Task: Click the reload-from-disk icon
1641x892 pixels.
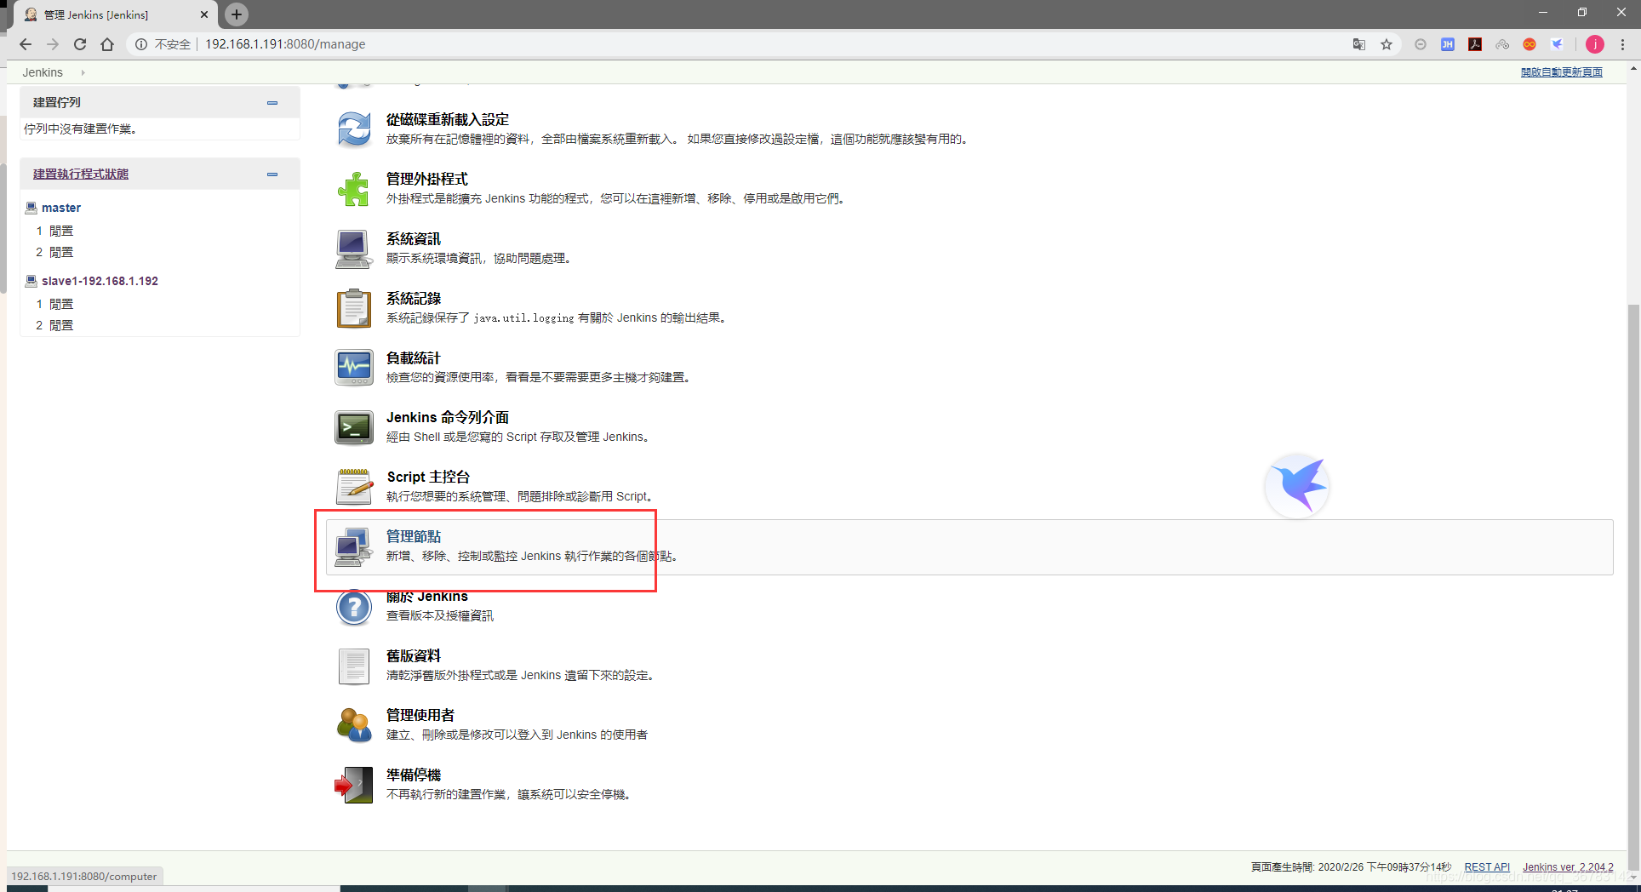Action: coord(354,130)
